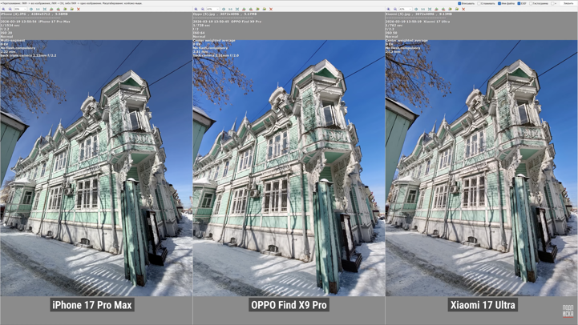Click the OPPO Find X9 Pro photo
The image size is (578, 325).
click(x=289, y=168)
